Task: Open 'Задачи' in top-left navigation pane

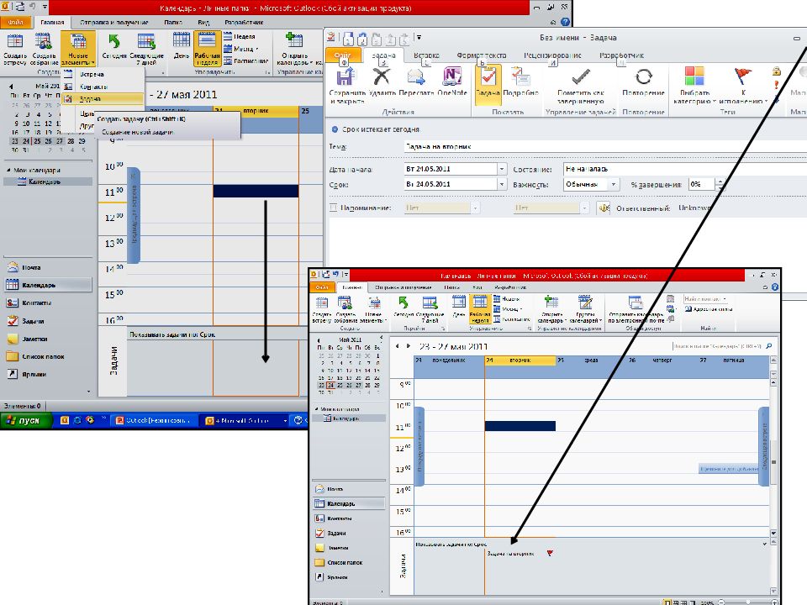Action: 48,321
